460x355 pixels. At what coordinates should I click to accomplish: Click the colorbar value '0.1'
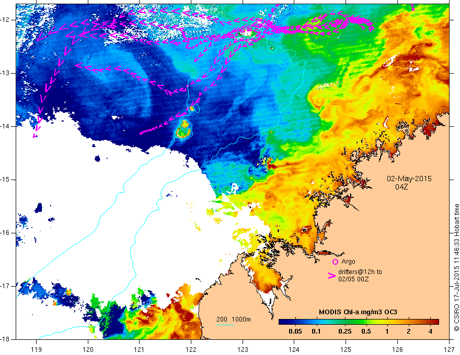coord(316,332)
